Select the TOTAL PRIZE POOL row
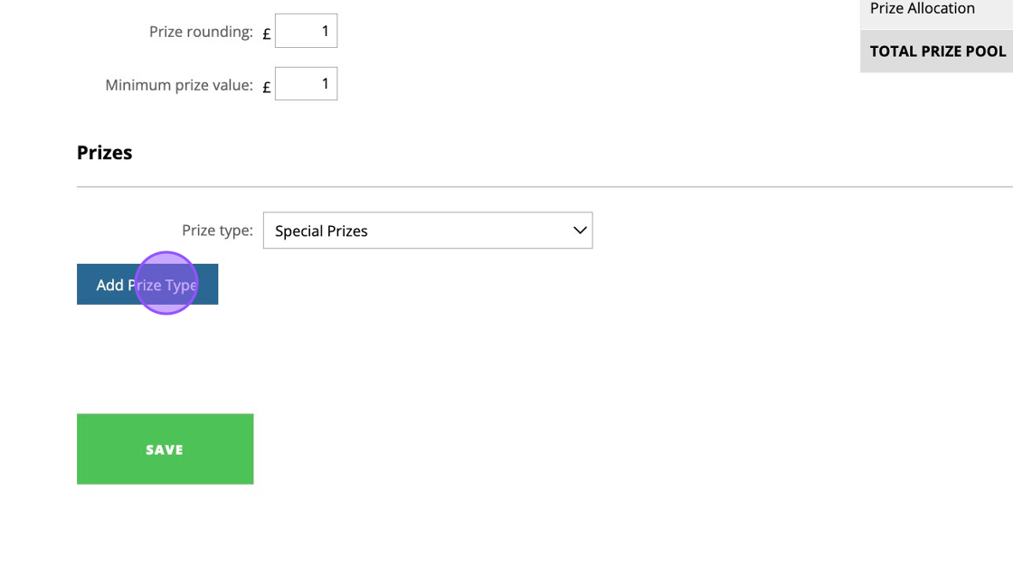Screen dimensions: 1013x566 (936, 51)
